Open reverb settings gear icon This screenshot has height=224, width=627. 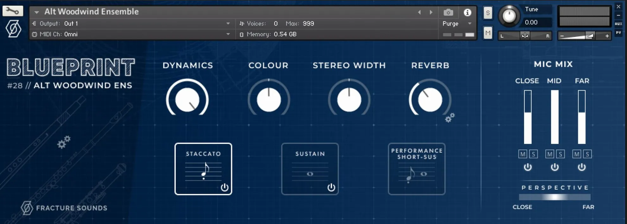[450, 118]
